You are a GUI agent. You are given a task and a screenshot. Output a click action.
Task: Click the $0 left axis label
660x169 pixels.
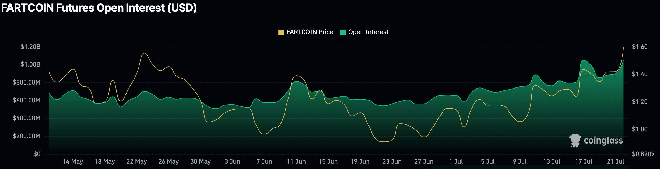(x=37, y=154)
